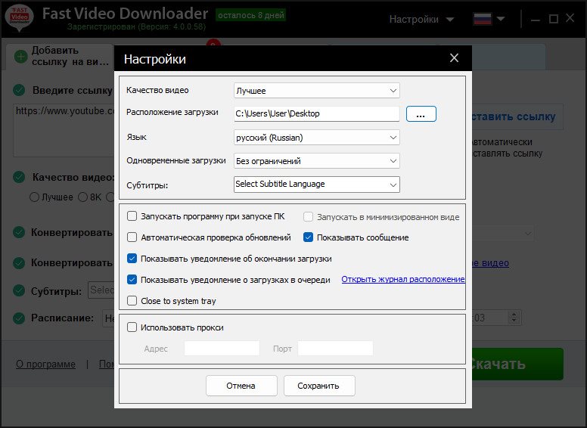This screenshot has height=428, width=587.
Task: Click the Отмена button
Action: [241, 386]
